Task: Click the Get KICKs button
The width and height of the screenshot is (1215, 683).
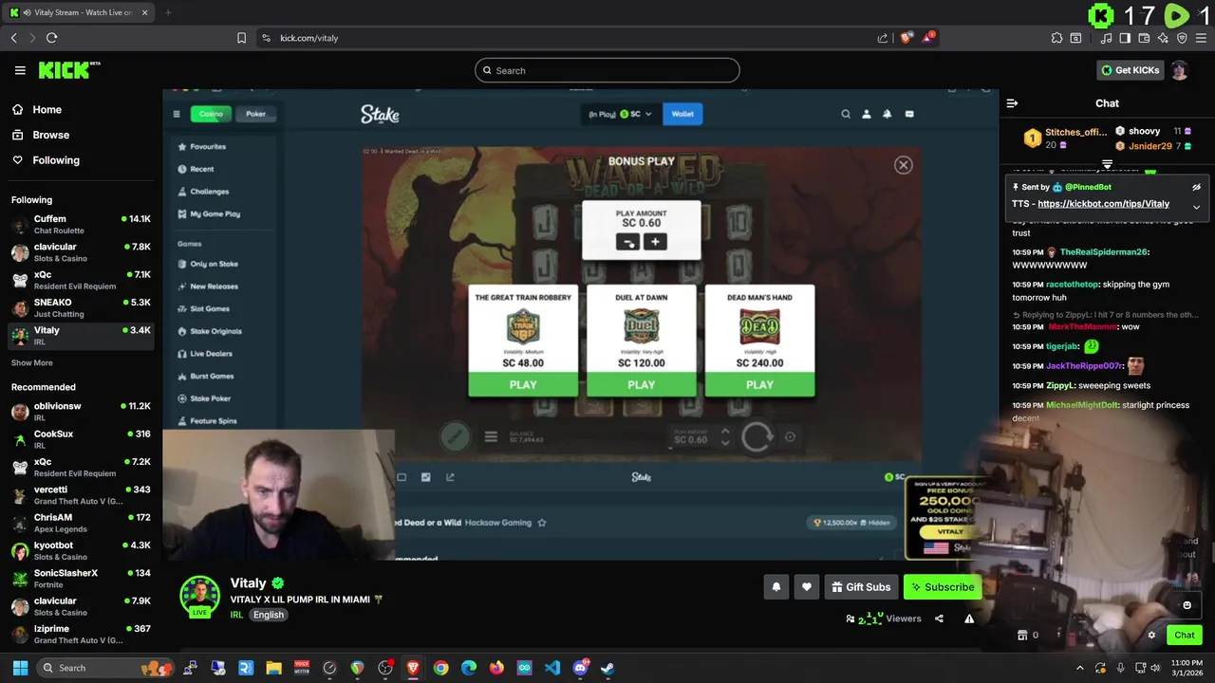Action: coord(1130,70)
